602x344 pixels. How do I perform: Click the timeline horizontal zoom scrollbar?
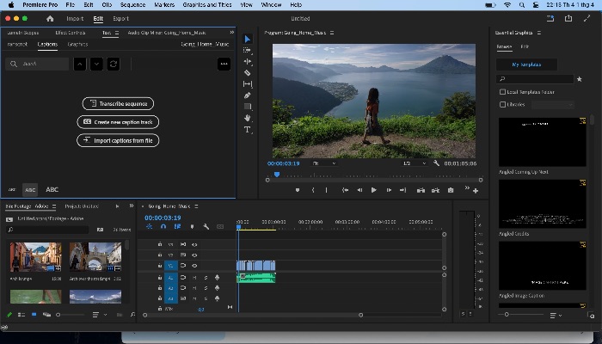[x=253, y=315]
